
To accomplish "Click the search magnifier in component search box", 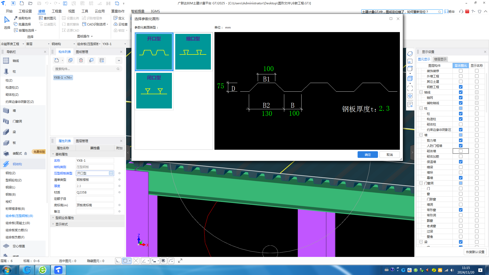I will 118,69.
